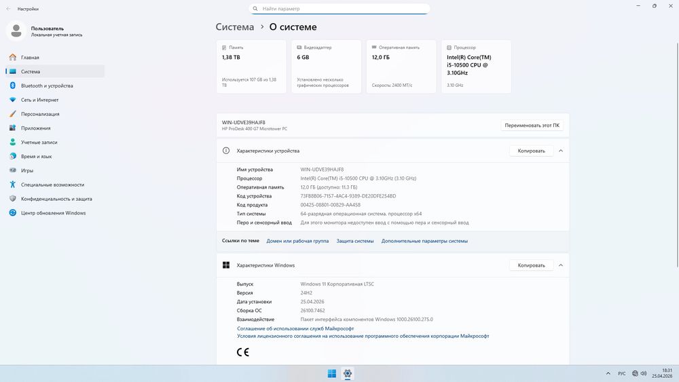Open Специальные возможности accessibility icon

pyautogui.click(x=12, y=185)
